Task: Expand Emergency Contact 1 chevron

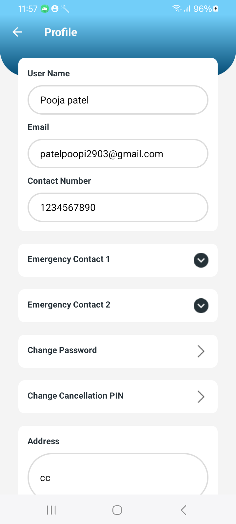Action: (x=201, y=260)
